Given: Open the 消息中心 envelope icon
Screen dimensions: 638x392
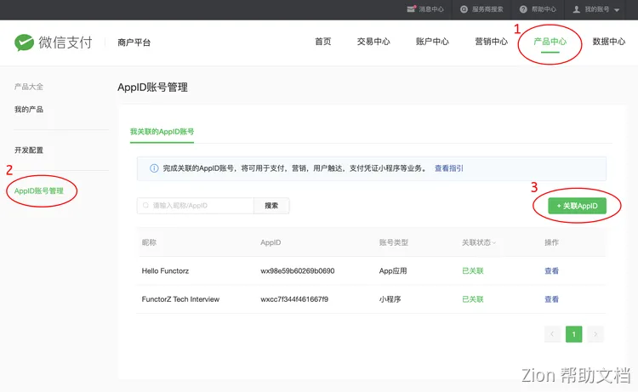Looking at the screenshot, I should (x=412, y=9).
